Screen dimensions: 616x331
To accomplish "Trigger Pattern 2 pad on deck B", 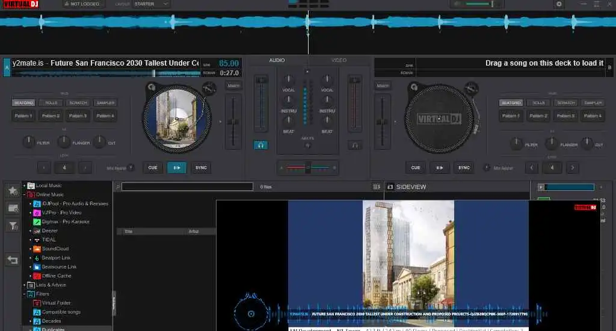I will [x=538, y=116].
